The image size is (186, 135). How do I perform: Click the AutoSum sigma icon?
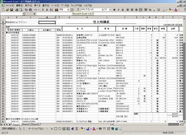pos(43,10)
